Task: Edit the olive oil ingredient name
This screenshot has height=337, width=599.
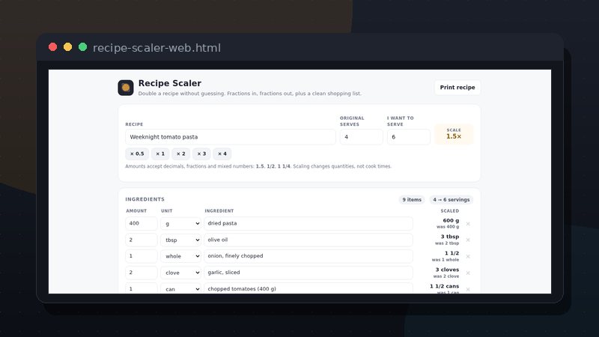Action: 308,240
